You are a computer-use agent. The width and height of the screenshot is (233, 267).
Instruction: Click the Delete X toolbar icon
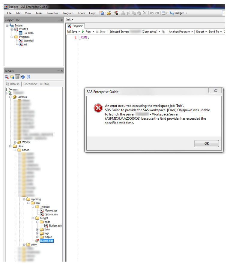point(145,13)
